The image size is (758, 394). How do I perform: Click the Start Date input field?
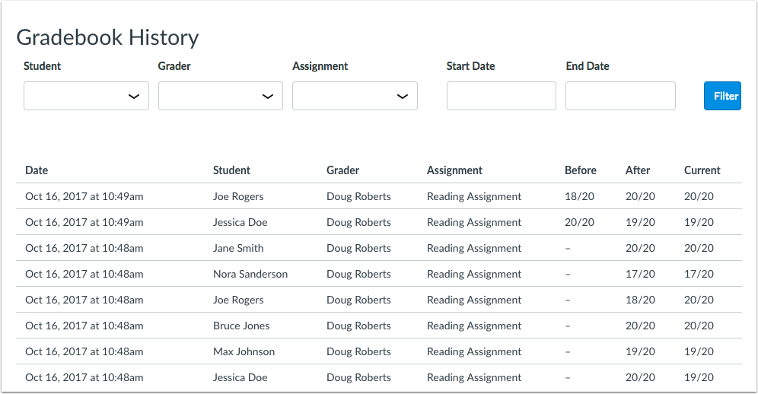point(502,96)
